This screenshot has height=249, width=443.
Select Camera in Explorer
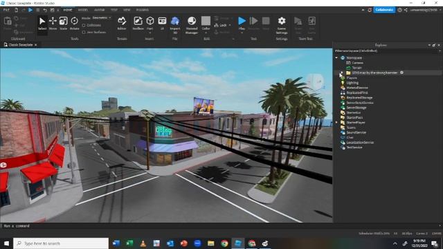(x=357, y=63)
